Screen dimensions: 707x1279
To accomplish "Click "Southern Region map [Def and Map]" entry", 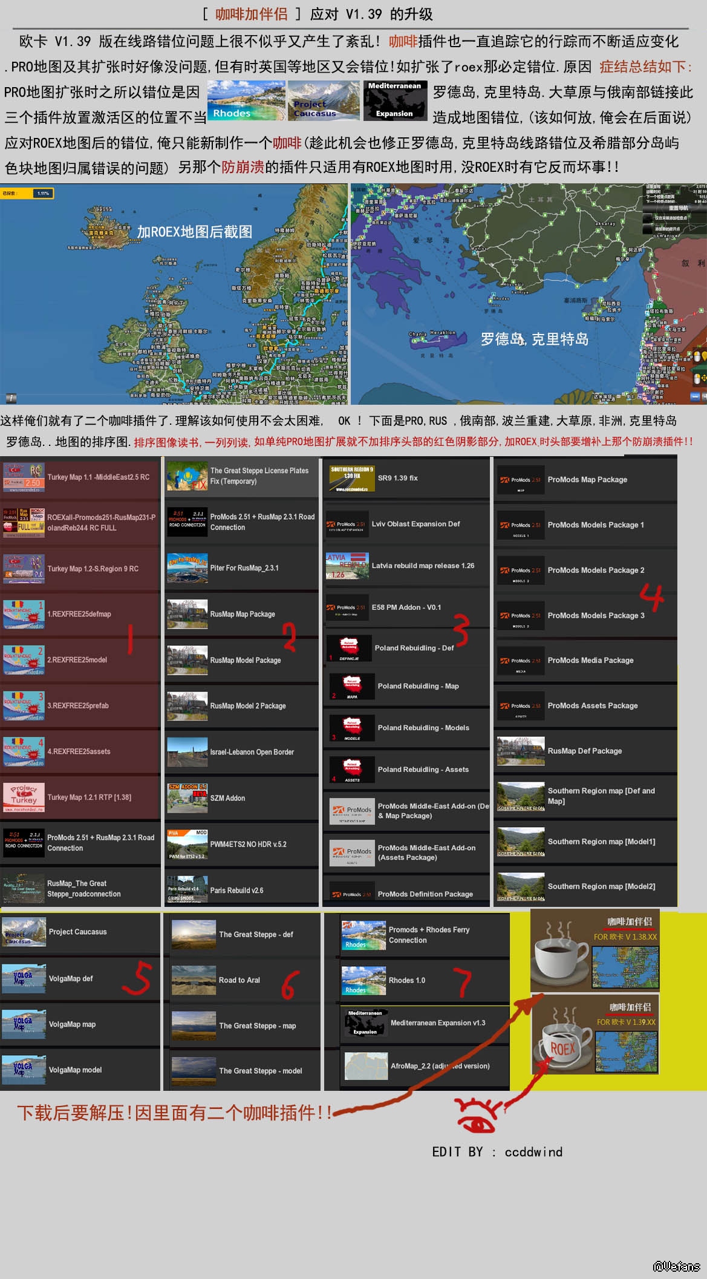I will point(585,796).
